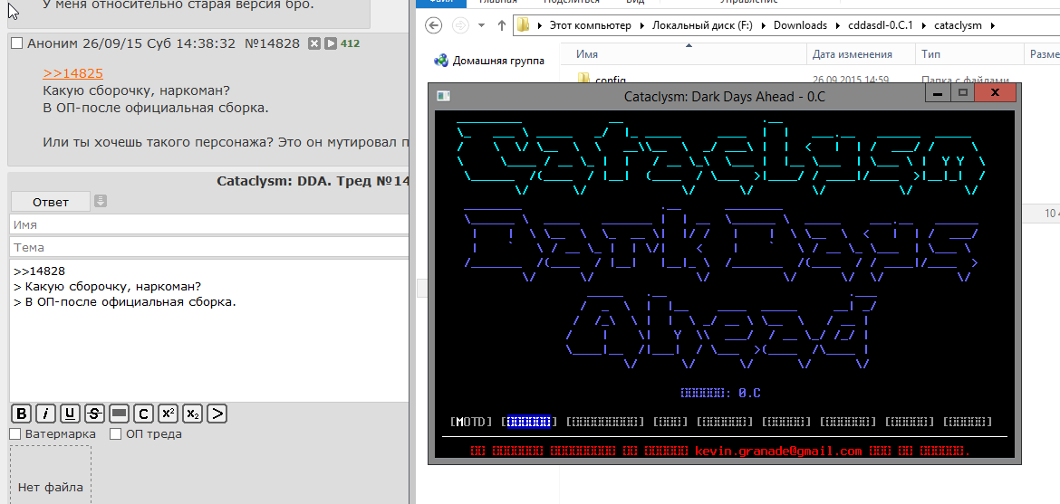Maximize the Cataclysm game window
Image resolution: width=1060 pixels, height=504 pixels.
pyautogui.click(x=963, y=94)
